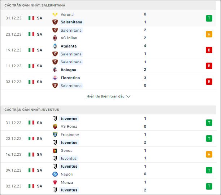Select the Frosinone team crest
The height and width of the screenshot is (195, 221).
click(55, 135)
